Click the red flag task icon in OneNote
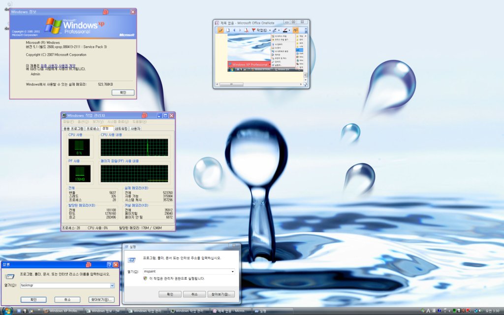 (253, 30)
